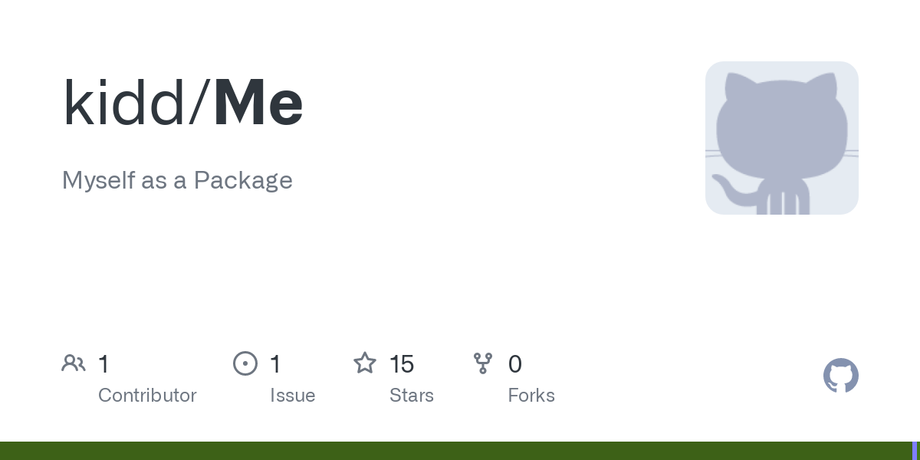Screen dimensions: 920x460
Task: Click the Contributor label
Action: 147,396
